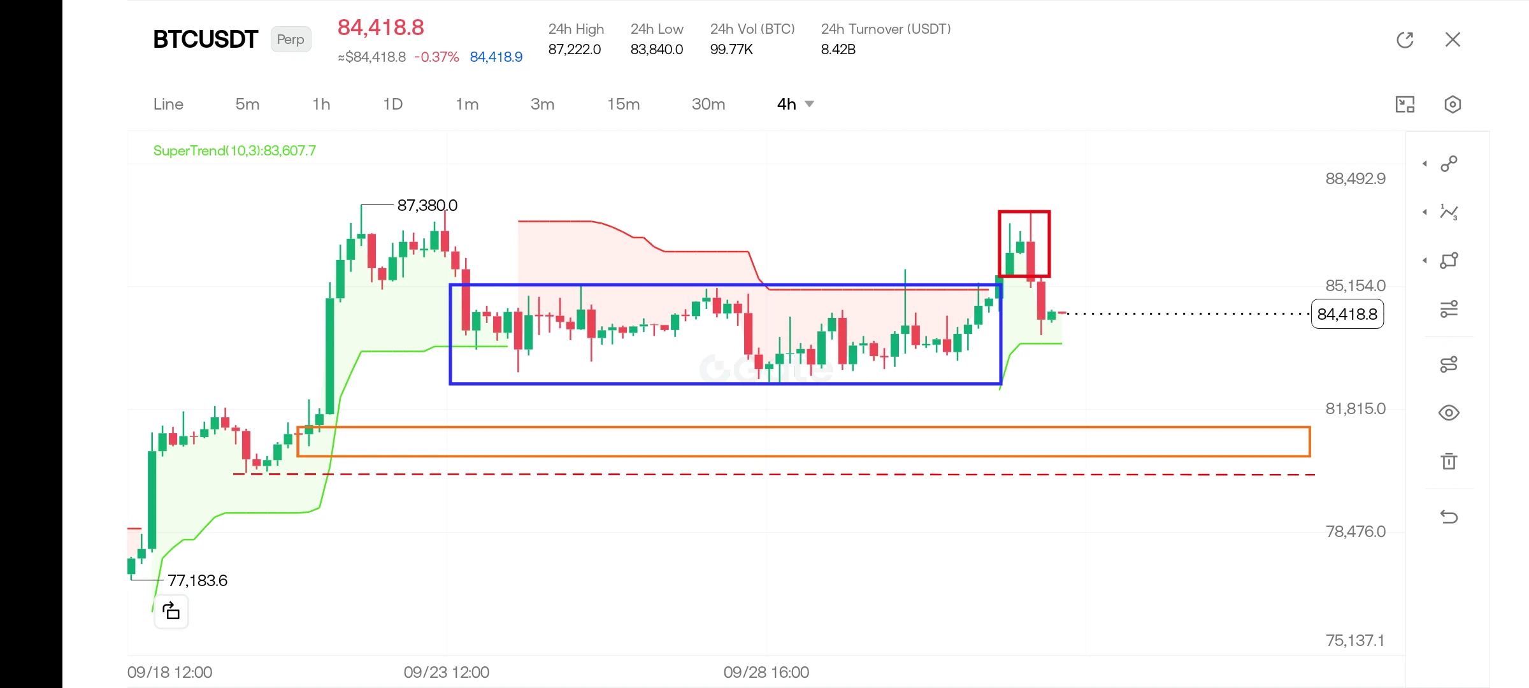The height and width of the screenshot is (688, 1529).
Task: Select the trend line drawing tool
Action: tap(1449, 164)
